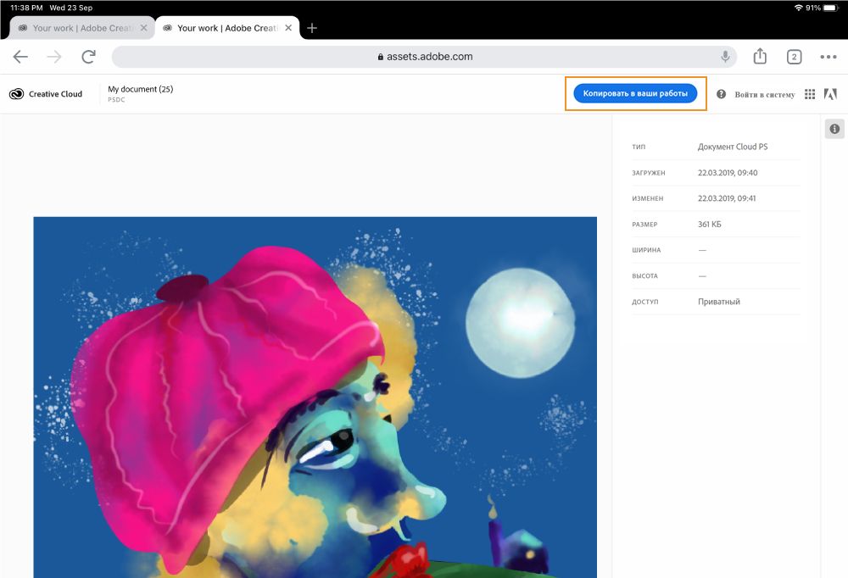Click the Копировать в ваши работы button
Image resolution: width=848 pixels, height=578 pixels.
pos(636,93)
